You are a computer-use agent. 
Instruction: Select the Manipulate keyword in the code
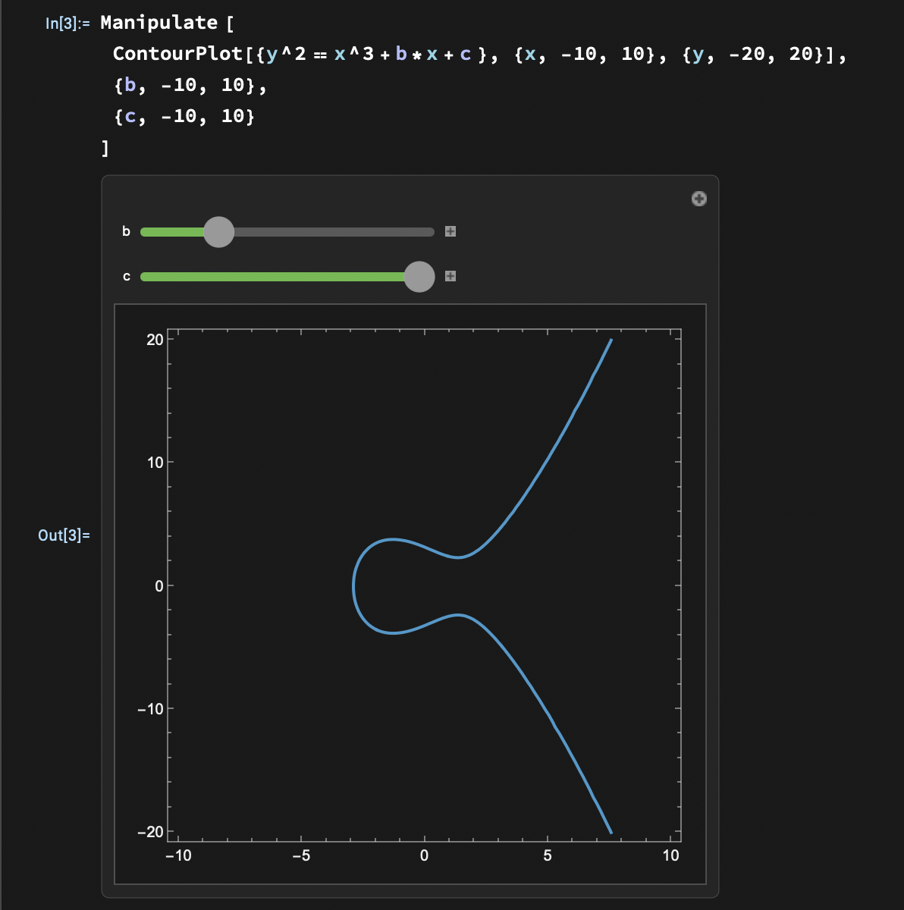pos(159,23)
